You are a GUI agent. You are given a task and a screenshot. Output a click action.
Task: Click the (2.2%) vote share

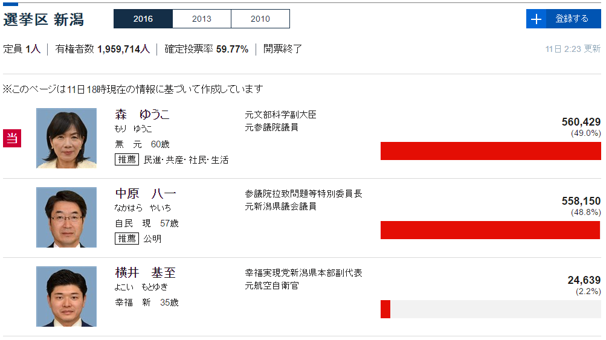pyautogui.click(x=588, y=291)
